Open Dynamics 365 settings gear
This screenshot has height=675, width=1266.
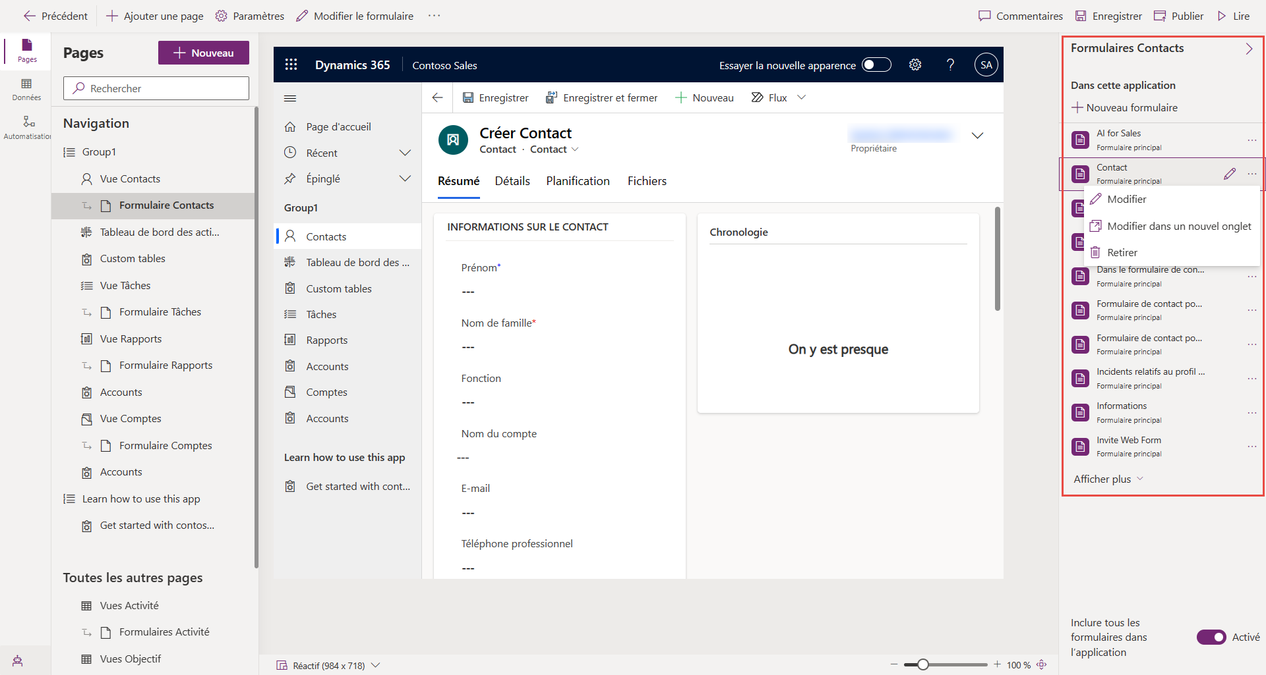point(915,65)
